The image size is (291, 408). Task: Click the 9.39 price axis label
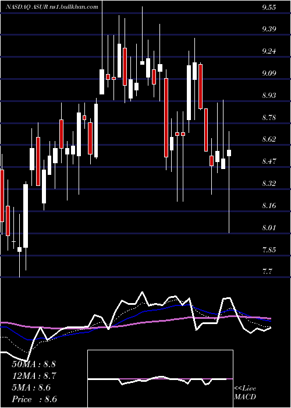click(x=269, y=29)
